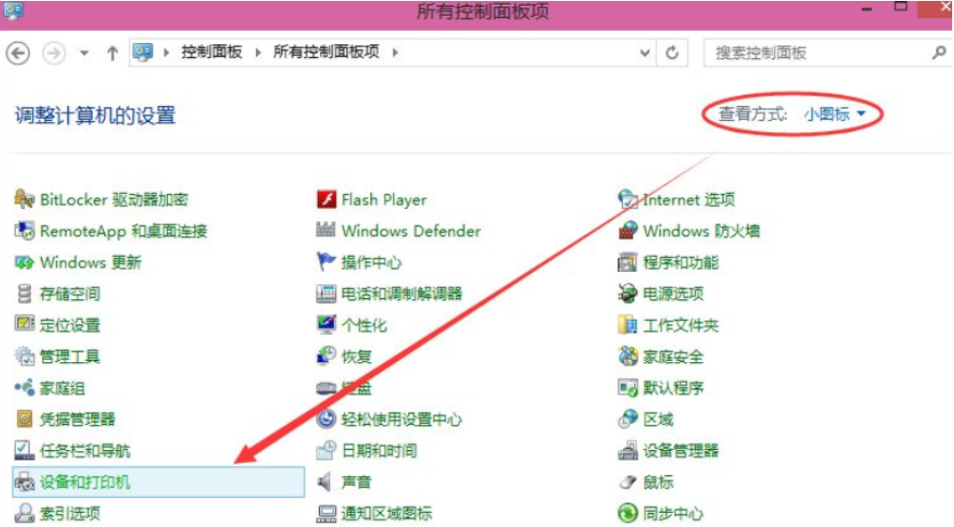Open the 电源选项 icon
954x527 pixels.
pos(628,294)
